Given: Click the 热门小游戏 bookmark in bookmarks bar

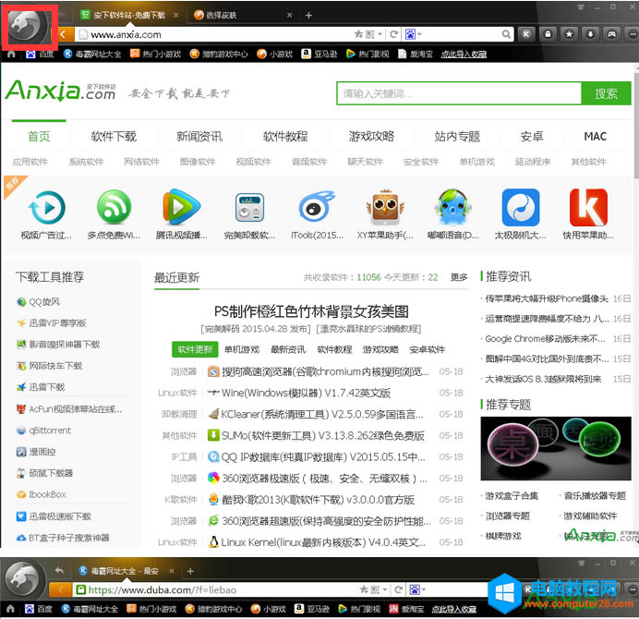Looking at the screenshot, I should [x=155, y=54].
